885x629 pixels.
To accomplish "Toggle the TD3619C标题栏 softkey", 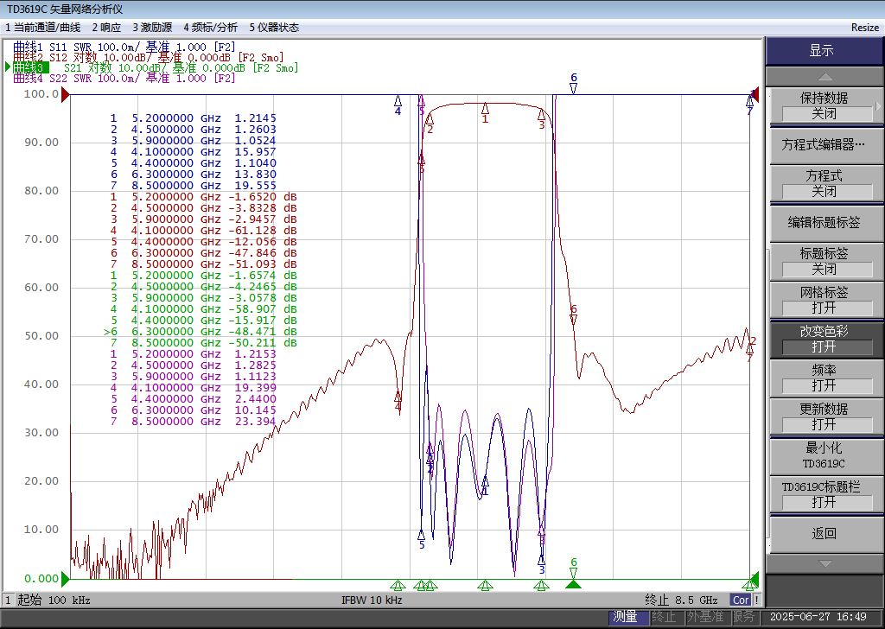I will point(824,495).
